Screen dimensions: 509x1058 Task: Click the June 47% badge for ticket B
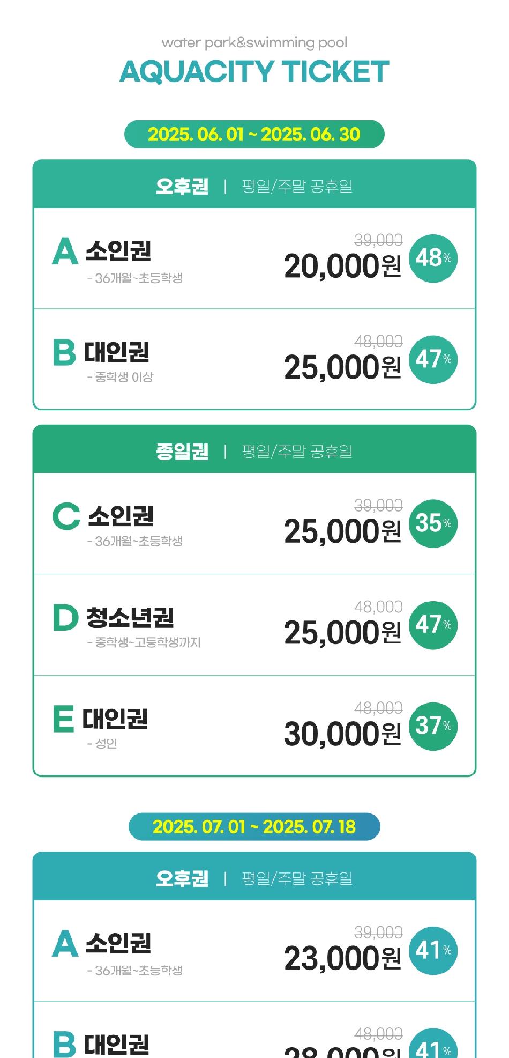(x=433, y=359)
